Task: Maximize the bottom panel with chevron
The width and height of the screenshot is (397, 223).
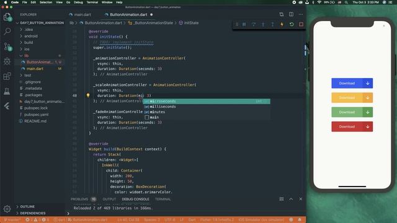Action: point(291,199)
